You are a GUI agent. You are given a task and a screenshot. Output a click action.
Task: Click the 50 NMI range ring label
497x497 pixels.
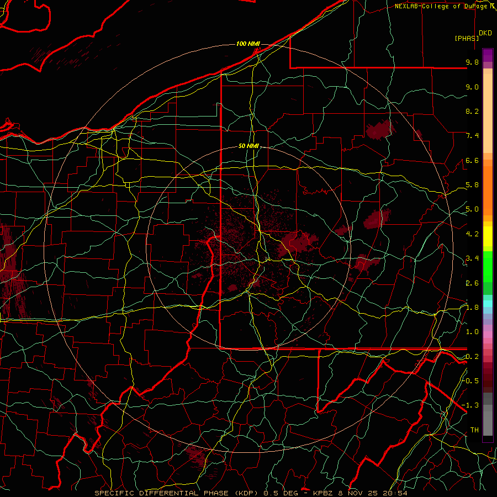point(249,146)
